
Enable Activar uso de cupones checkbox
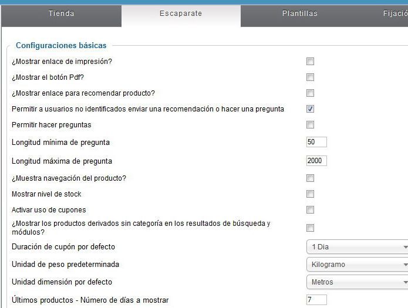tap(310, 210)
